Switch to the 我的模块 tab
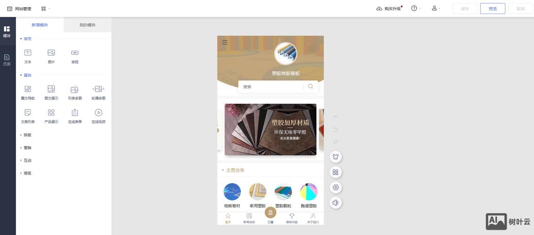 pos(88,25)
